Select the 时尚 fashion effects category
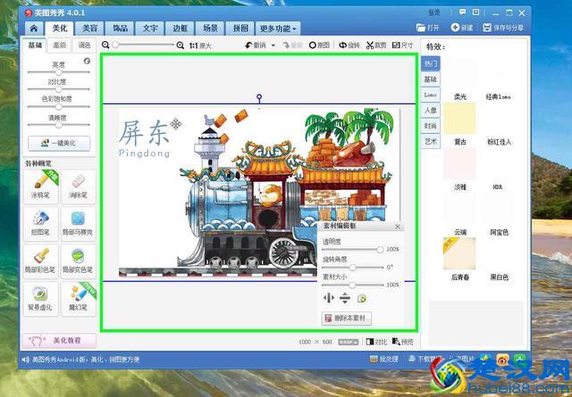572x397 pixels. [431, 126]
